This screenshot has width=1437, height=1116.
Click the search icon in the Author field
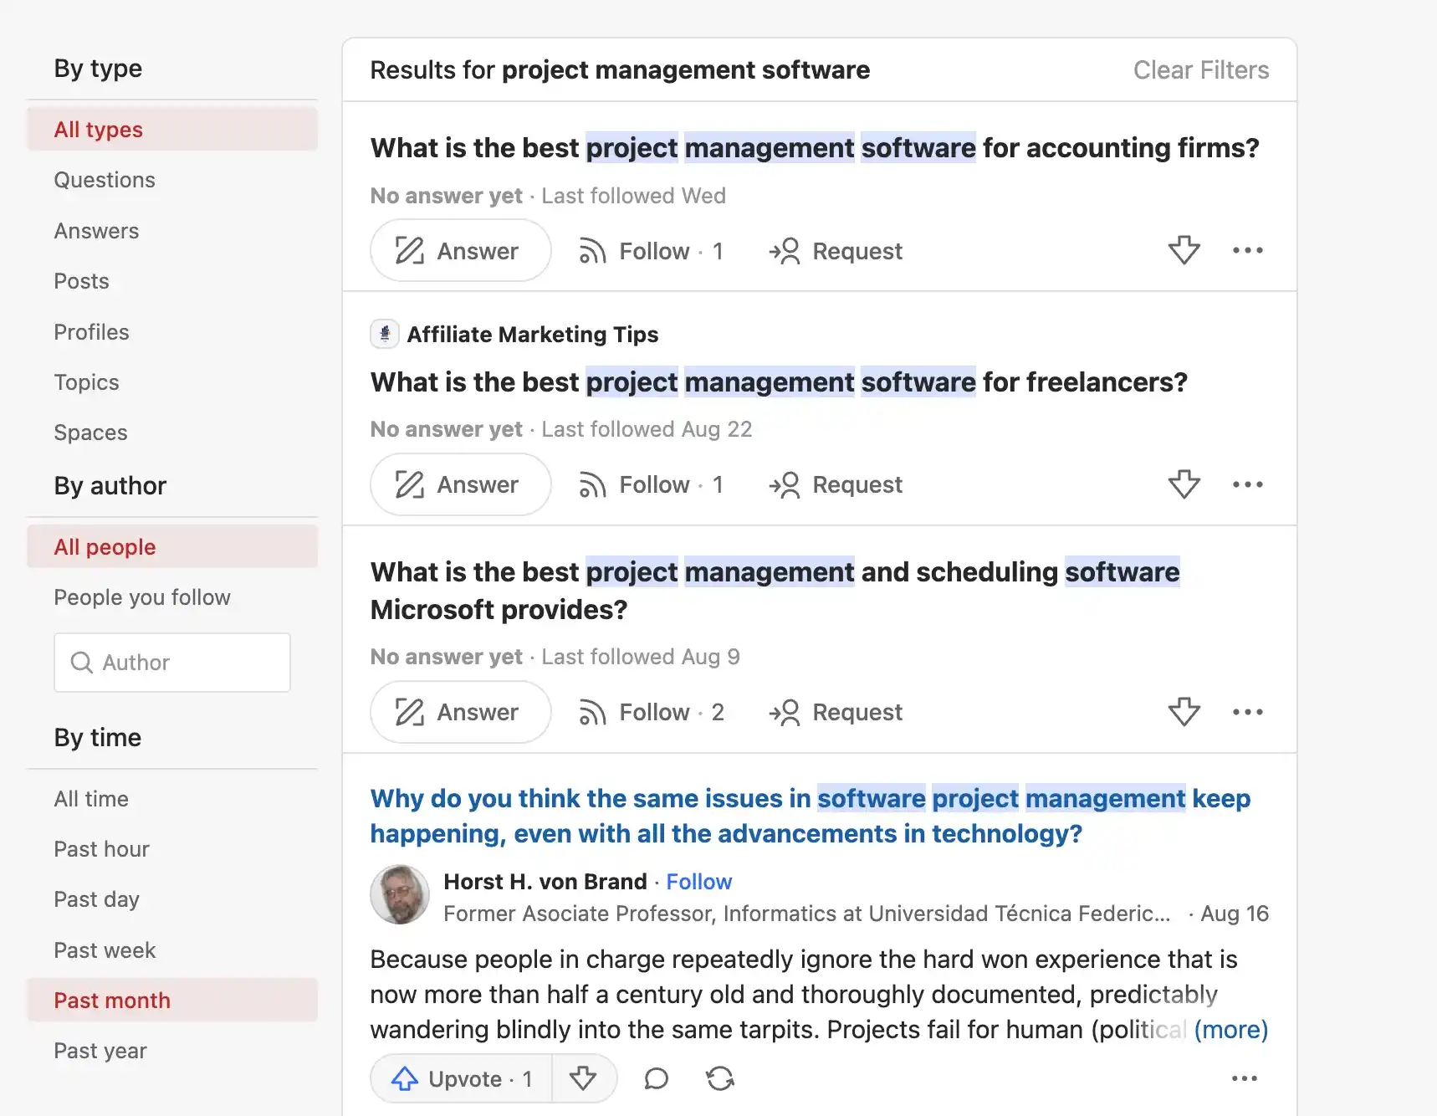pyautogui.click(x=81, y=663)
